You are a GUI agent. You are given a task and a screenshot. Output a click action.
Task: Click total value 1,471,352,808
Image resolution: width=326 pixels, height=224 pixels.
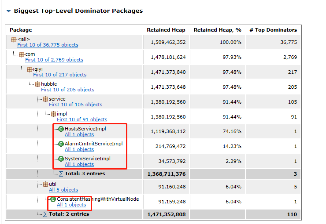point(167,214)
